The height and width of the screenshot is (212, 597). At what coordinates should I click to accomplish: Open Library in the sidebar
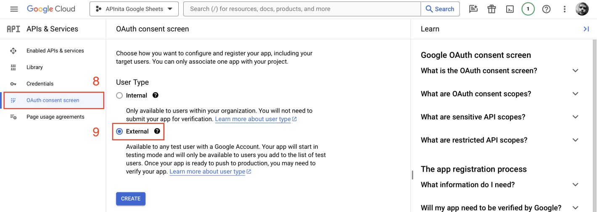(34, 67)
